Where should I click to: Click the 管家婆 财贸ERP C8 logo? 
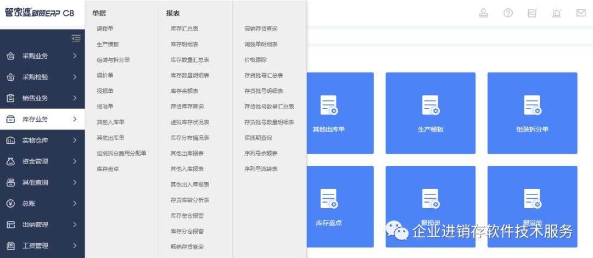coord(40,13)
